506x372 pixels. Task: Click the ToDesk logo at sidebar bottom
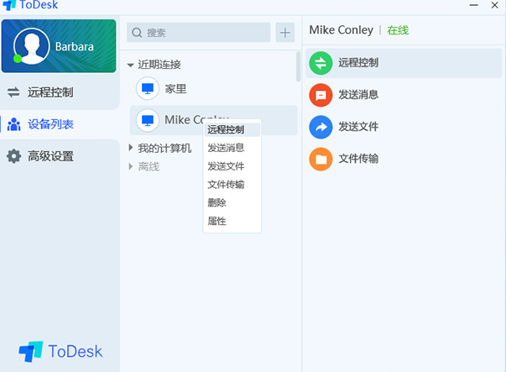click(x=60, y=351)
